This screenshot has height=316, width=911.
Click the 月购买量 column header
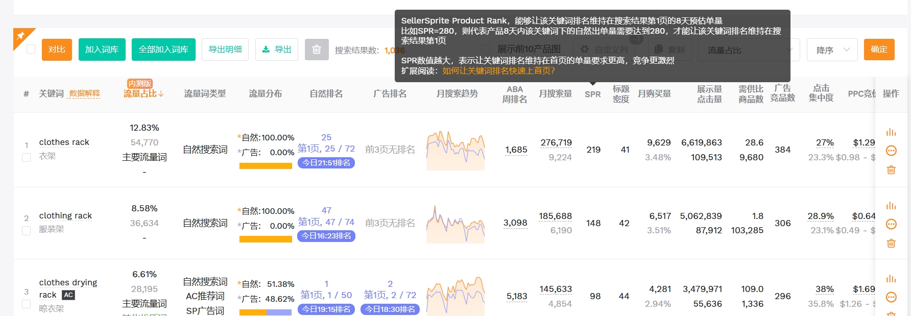tap(654, 93)
